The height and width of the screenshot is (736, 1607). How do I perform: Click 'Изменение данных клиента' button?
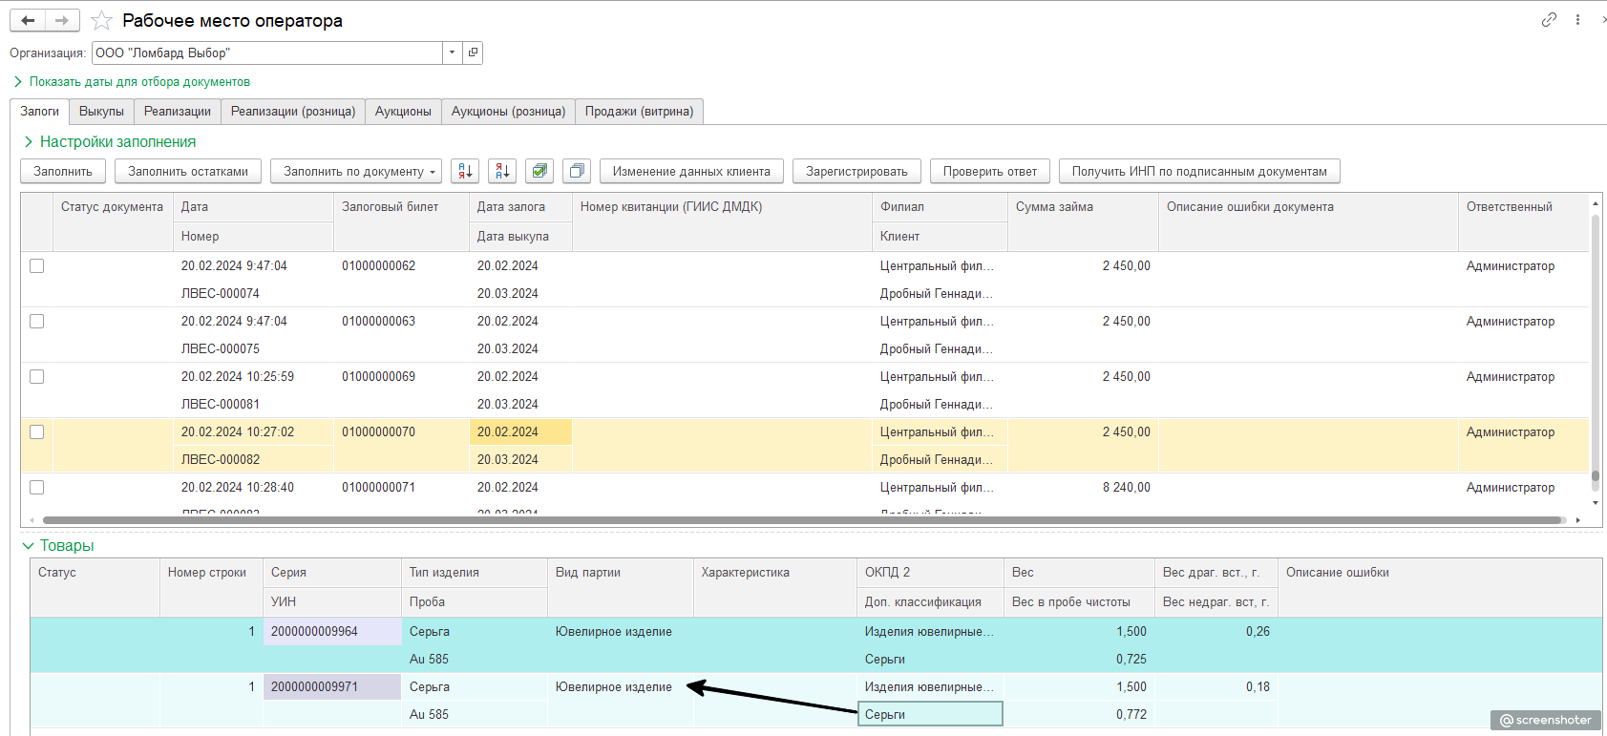(x=691, y=171)
